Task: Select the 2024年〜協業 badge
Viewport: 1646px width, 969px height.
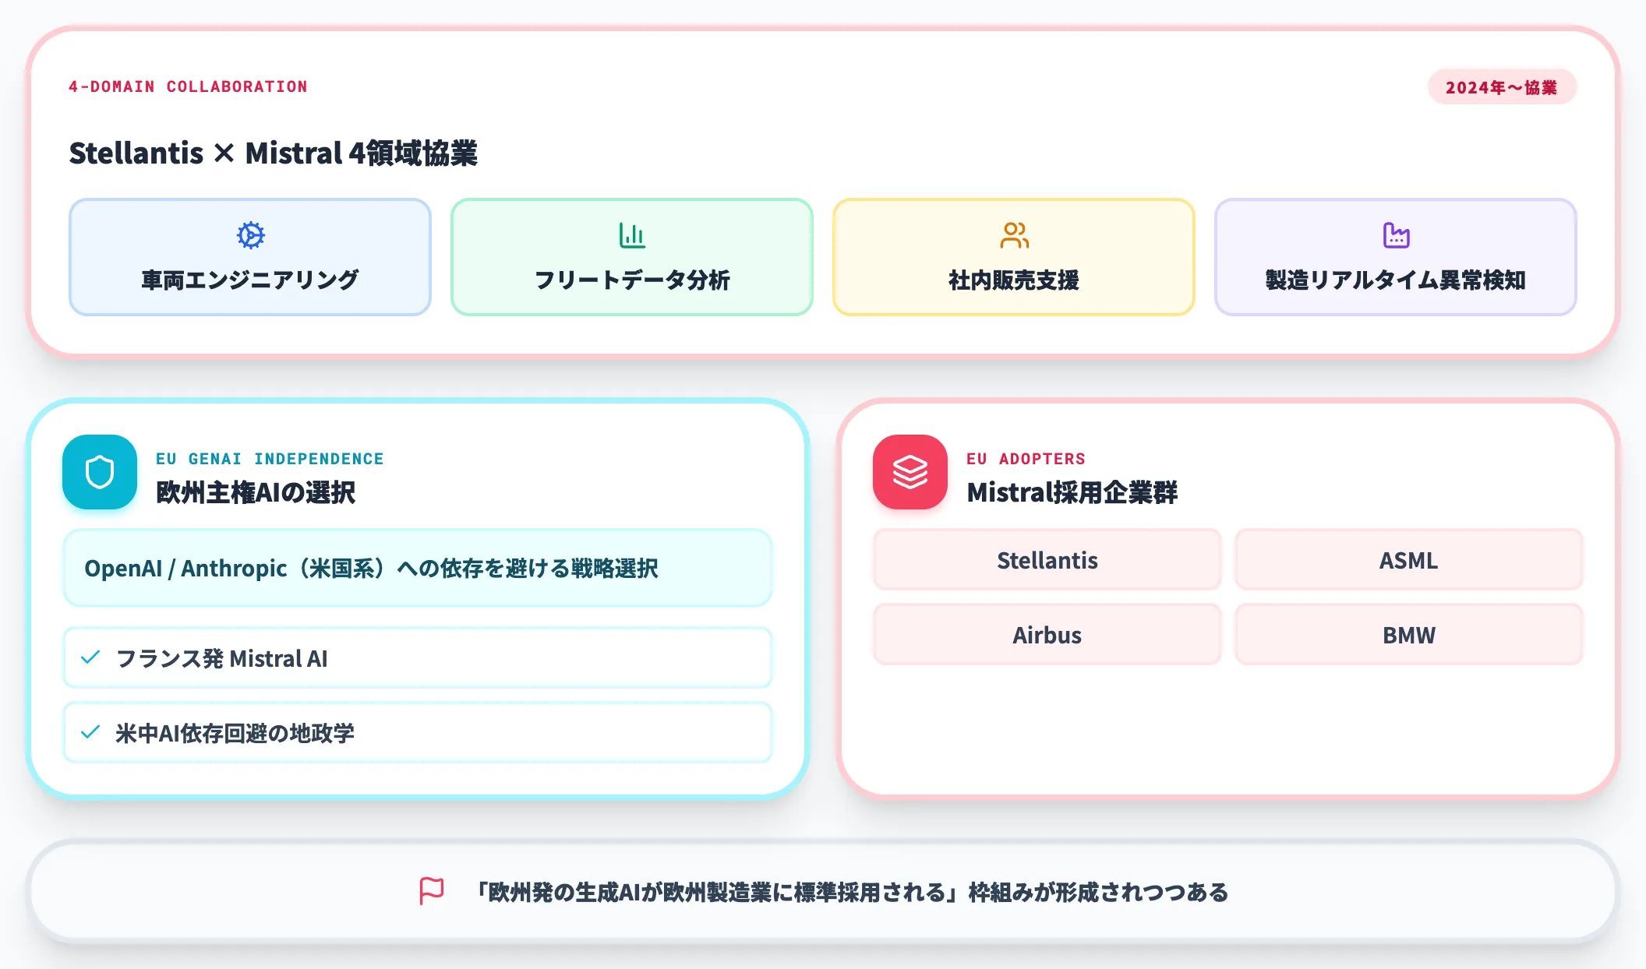Action: (x=1502, y=87)
